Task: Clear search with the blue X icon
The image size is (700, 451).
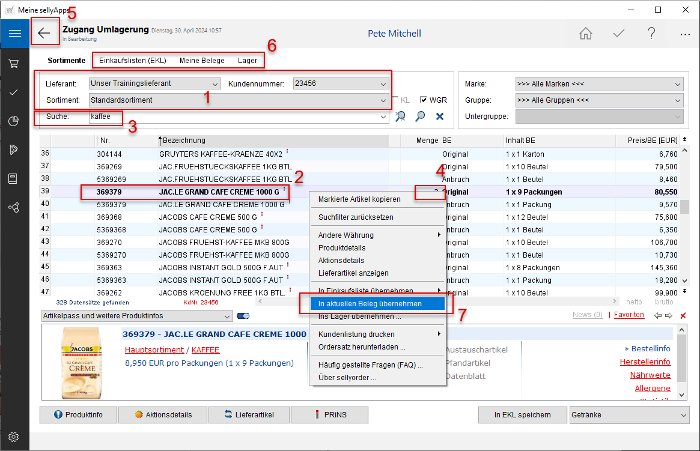Action: pos(440,117)
